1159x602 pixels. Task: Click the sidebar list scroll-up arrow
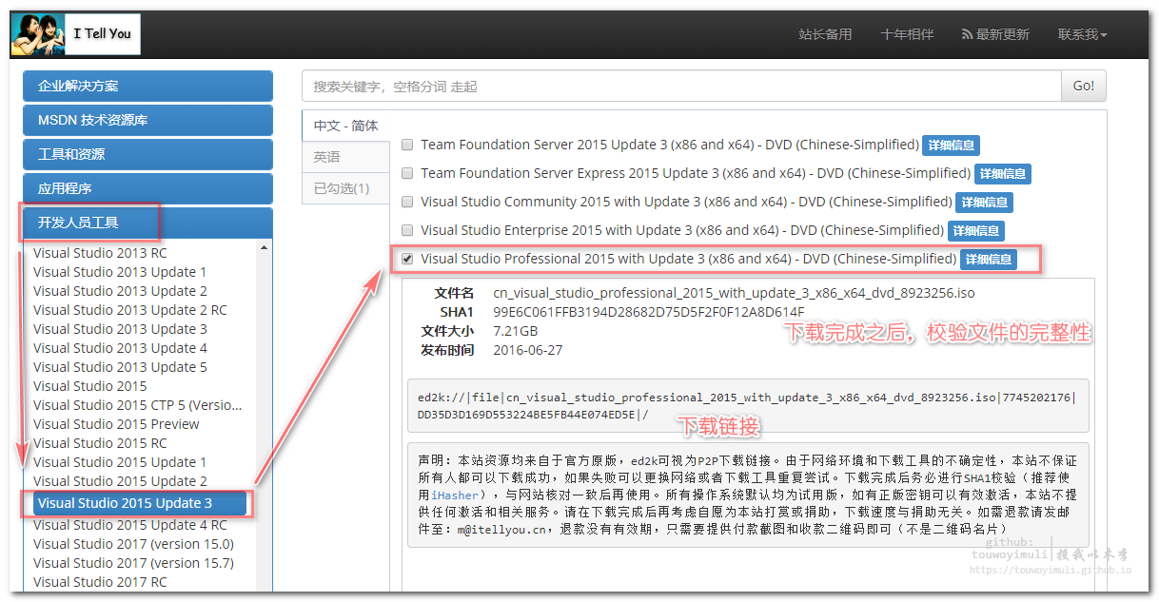(x=264, y=249)
